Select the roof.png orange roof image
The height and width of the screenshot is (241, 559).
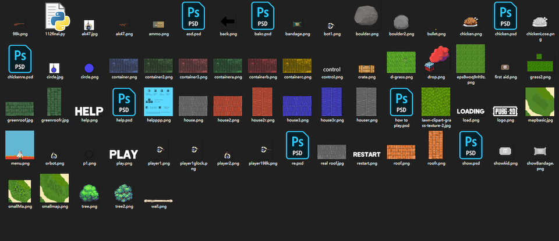click(401, 152)
